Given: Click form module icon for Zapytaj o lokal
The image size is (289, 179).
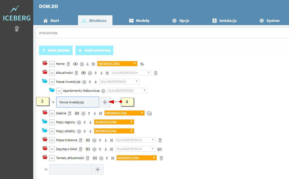Looking at the screenshot, I should click(x=160, y=149).
